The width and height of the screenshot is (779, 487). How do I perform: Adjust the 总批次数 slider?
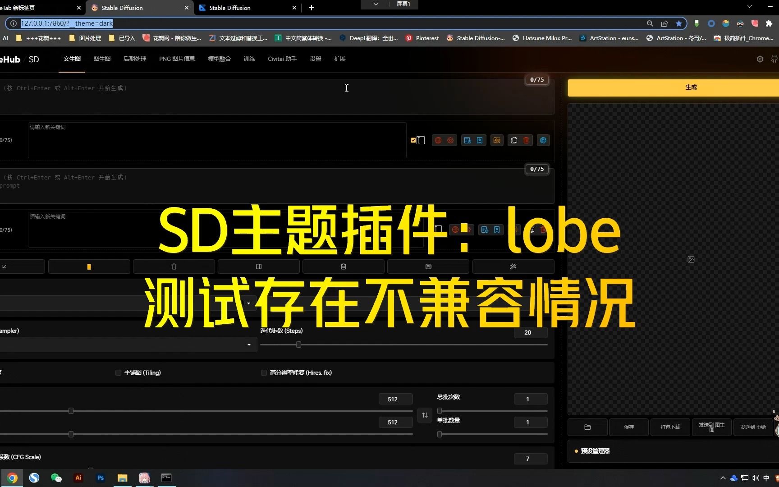[x=440, y=411]
